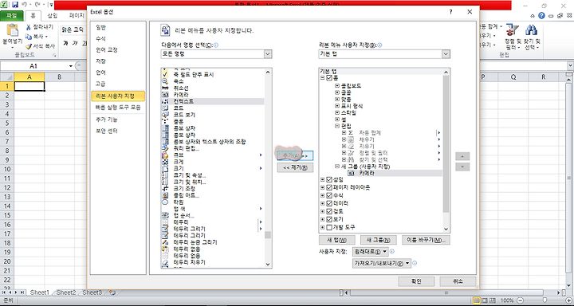The height and width of the screenshot is (306, 574).
Task: Click the 새 탭(W) button
Action: [336, 240]
